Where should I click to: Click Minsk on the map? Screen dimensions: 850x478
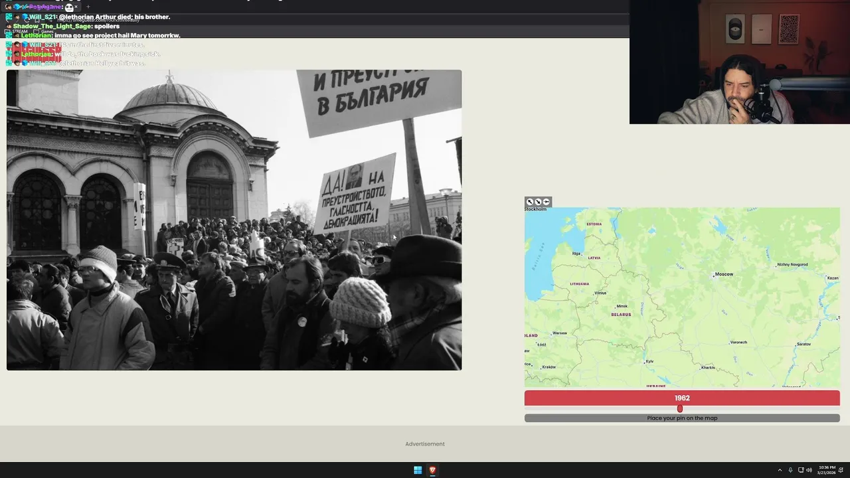[x=622, y=306]
